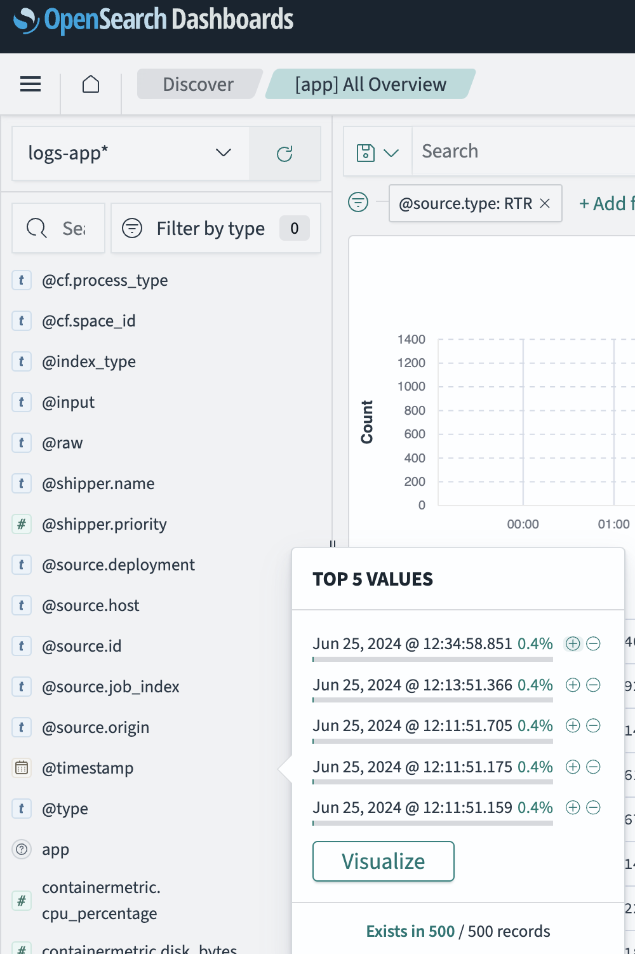
Task: Select the @cf.process_type field
Action: click(105, 280)
